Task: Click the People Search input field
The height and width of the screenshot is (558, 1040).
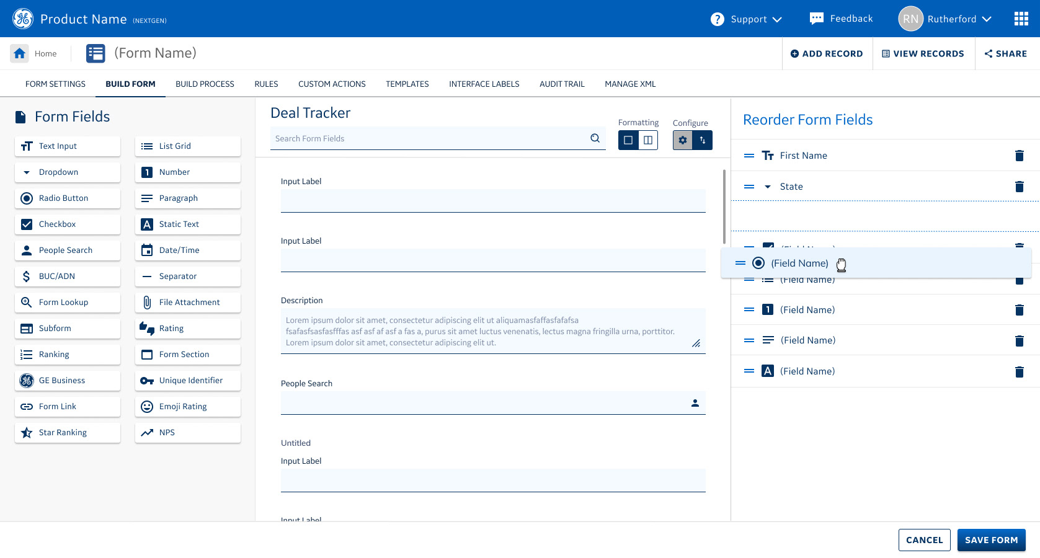Action: point(493,403)
